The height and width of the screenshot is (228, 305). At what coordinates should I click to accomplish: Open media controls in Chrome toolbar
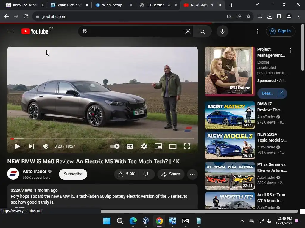(x=260, y=17)
